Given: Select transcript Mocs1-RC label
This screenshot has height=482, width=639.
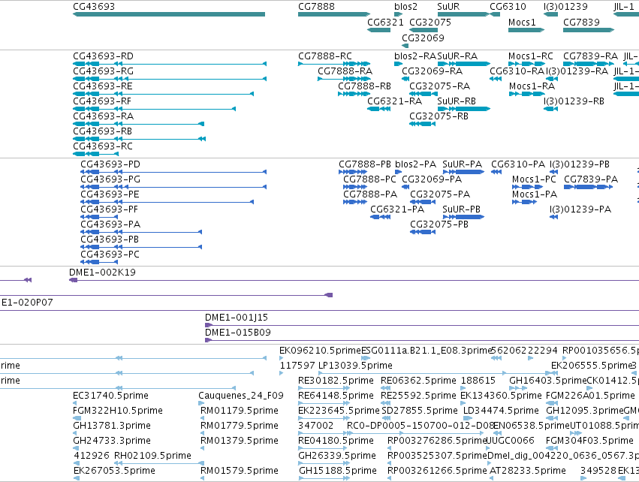Looking at the screenshot, I should (x=531, y=56).
